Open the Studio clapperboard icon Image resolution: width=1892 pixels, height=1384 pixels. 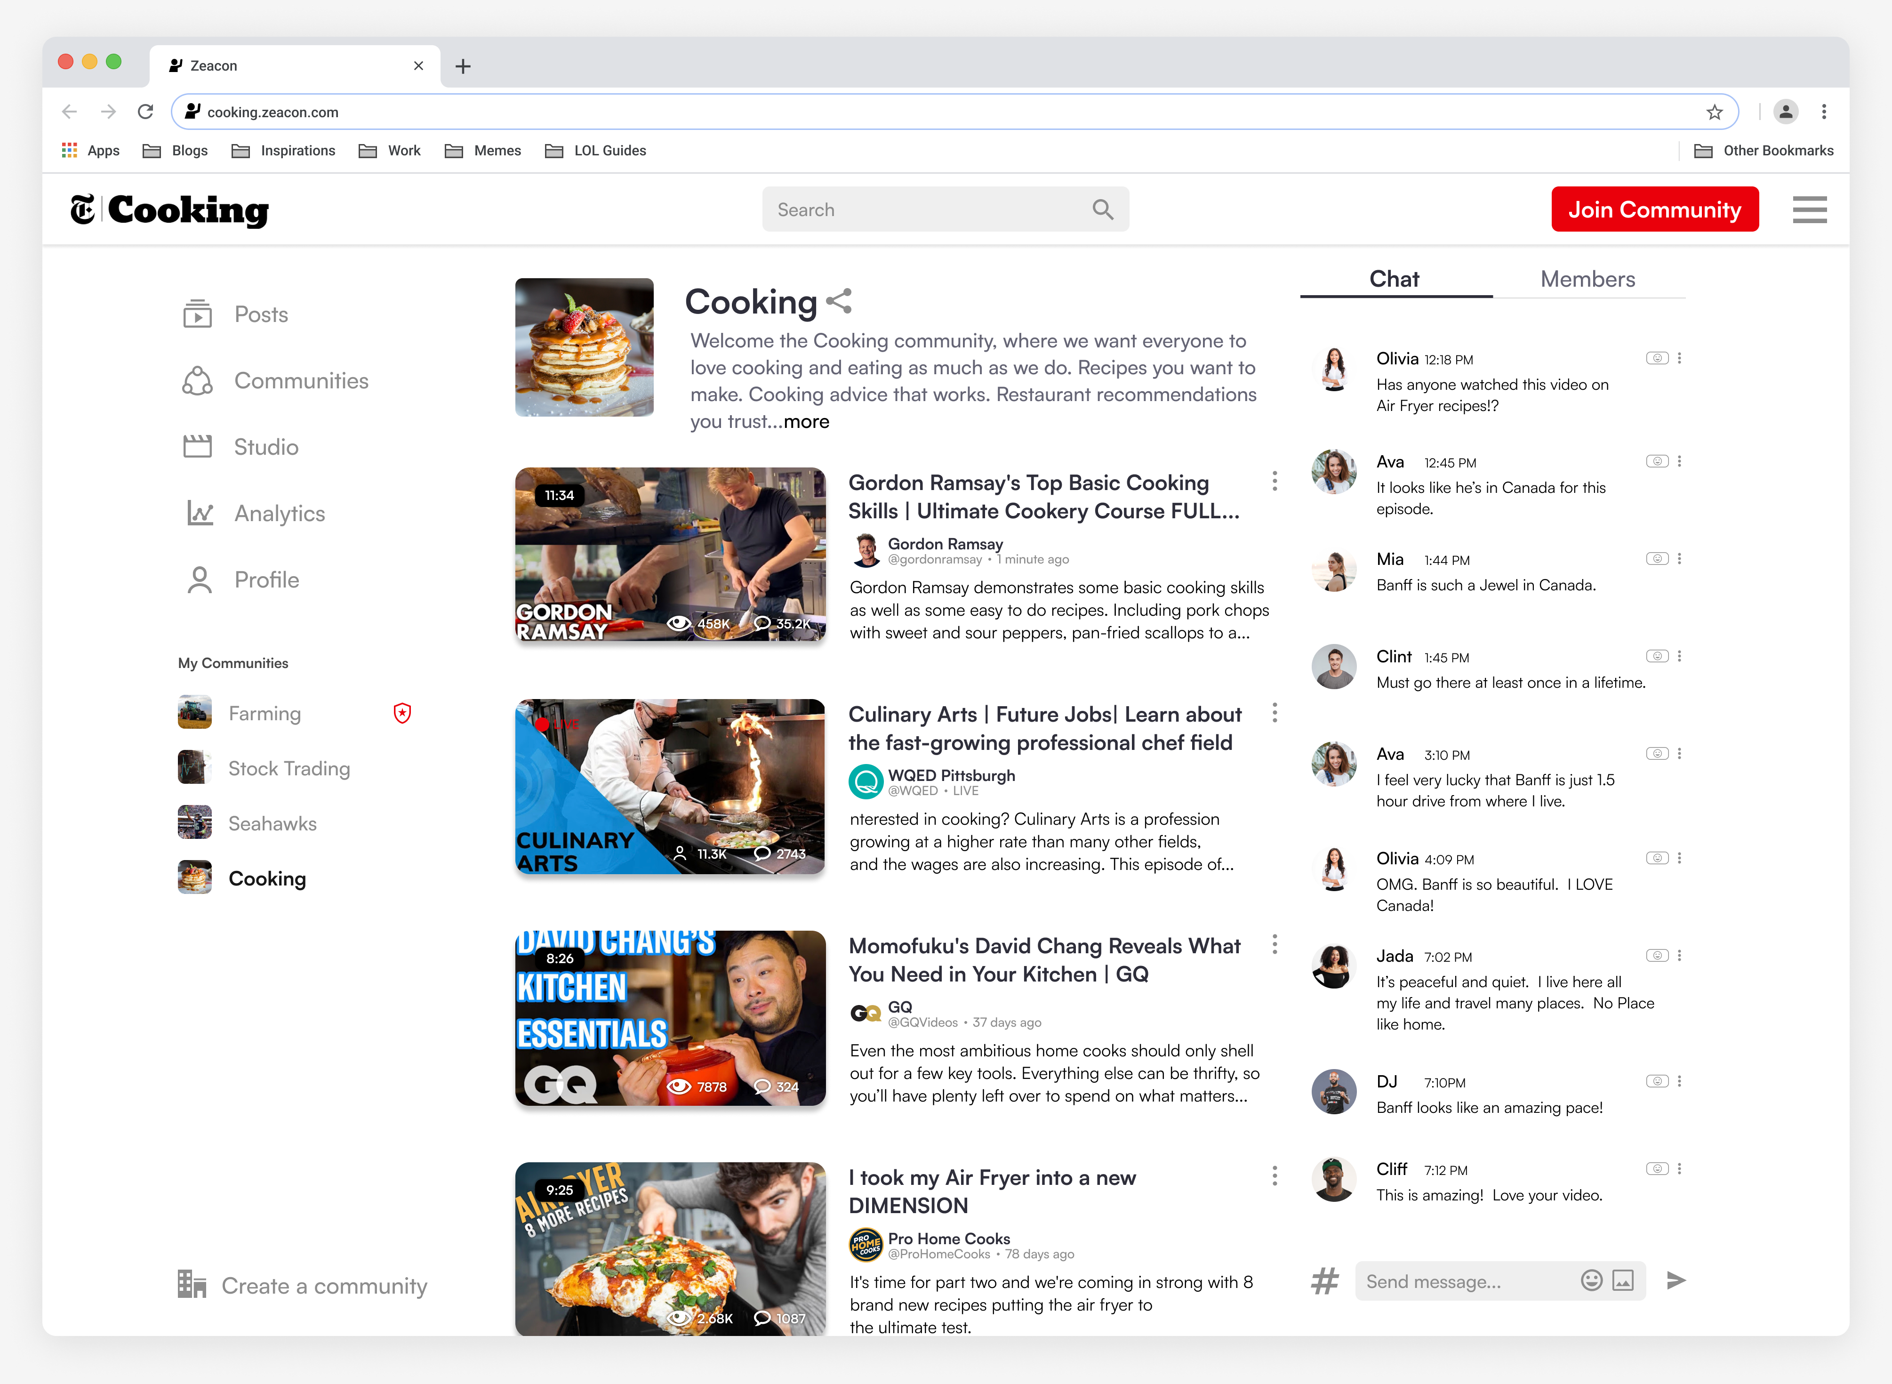click(x=198, y=447)
